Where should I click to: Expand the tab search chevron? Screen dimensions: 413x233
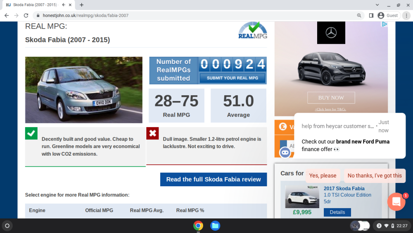click(x=377, y=5)
